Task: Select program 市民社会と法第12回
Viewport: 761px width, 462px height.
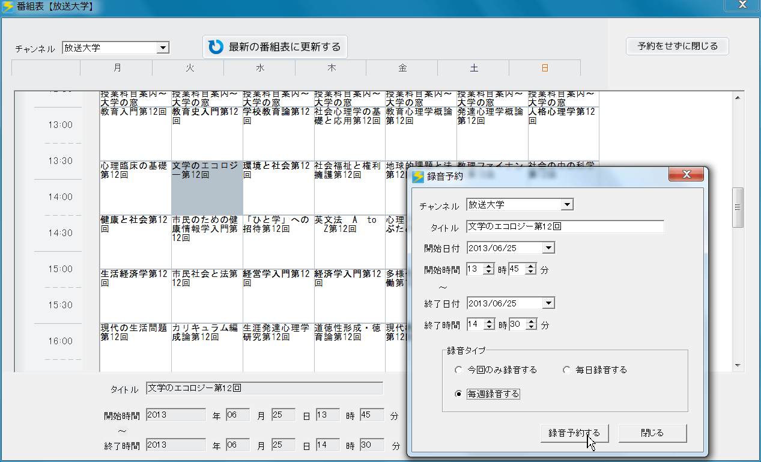Action: coord(207,296)
